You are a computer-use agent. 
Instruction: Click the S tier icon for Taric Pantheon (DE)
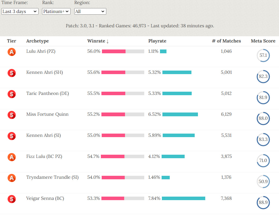12,94
